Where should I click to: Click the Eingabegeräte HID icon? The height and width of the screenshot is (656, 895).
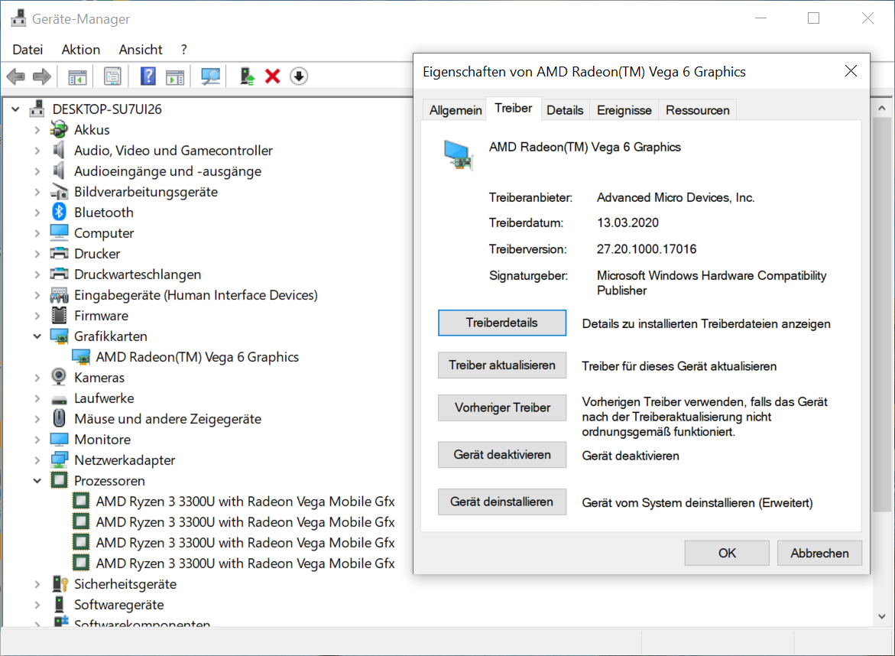[59, 294]
